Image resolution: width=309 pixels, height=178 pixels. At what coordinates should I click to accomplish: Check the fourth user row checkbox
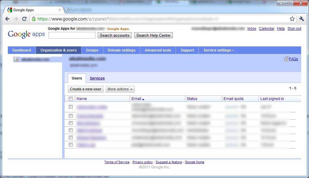click(71, 130)
